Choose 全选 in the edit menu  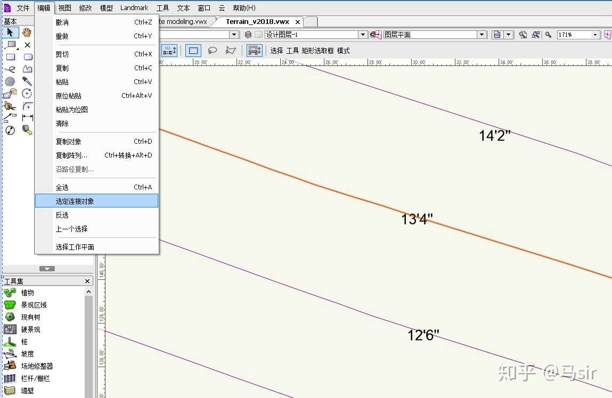96,187
